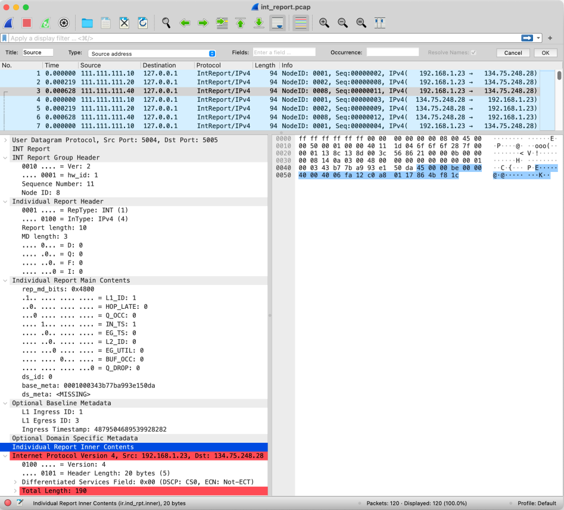Sort packets by Source column
Image resolution: width=564 pixels, height=510 pixels.
(110, 65)
